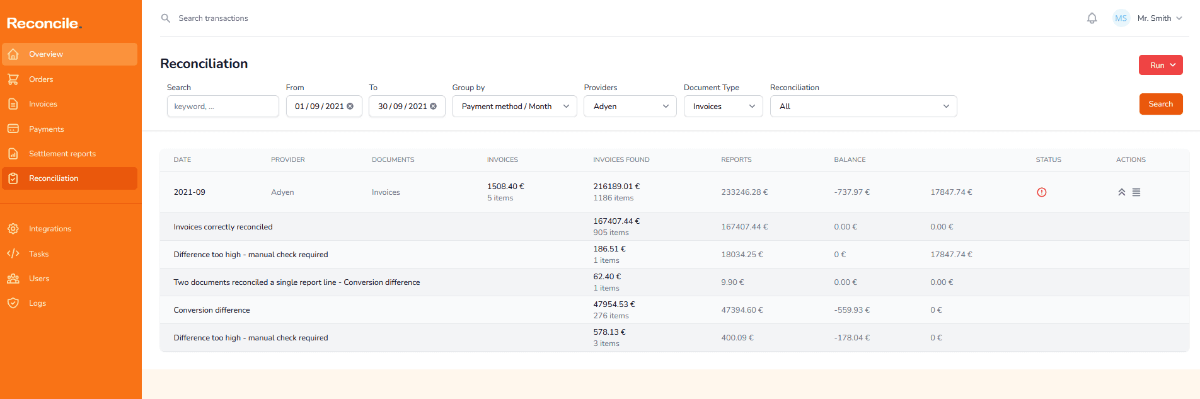Image resolution: width=1200 pixels, height=399 pixels.
Task: Click the -737.97 € balance value
Action: tap(852, 192)
